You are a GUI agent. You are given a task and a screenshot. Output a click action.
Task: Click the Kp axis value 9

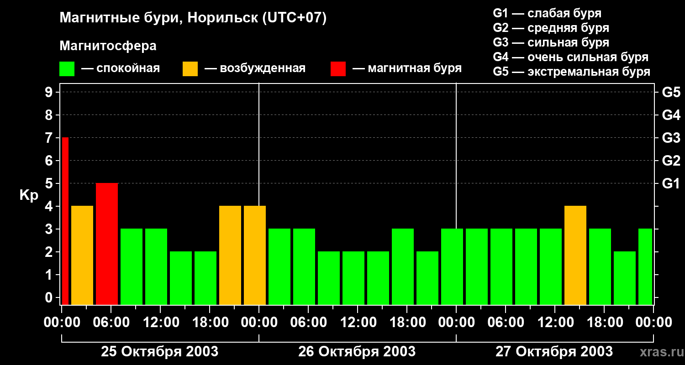[x=50, y=92]
